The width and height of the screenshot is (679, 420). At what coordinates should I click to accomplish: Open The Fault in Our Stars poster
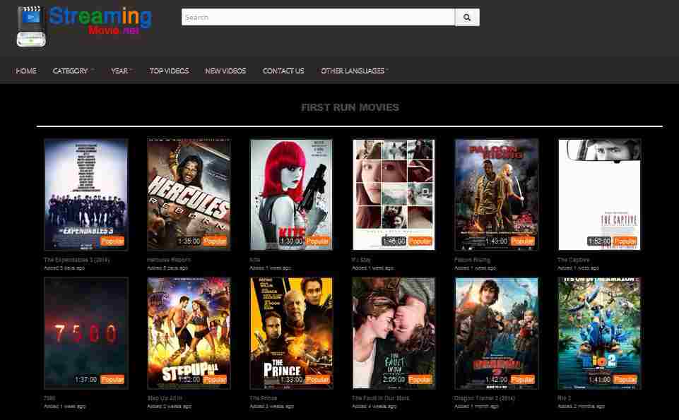pos(394,333)
